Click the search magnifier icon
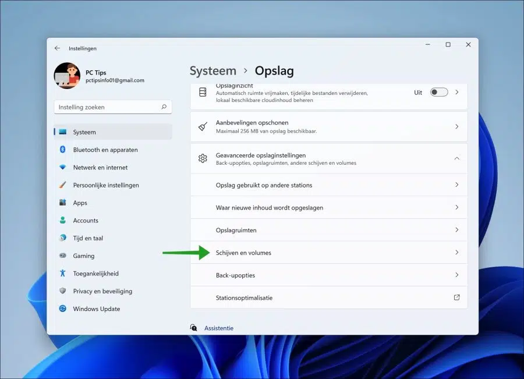524x379 pixels. 164,107
